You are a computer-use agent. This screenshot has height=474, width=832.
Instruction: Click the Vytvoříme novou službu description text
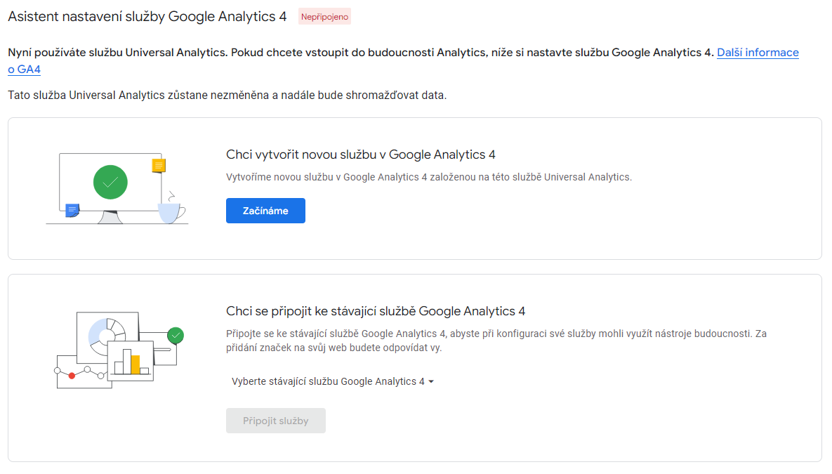coord(429,177)
